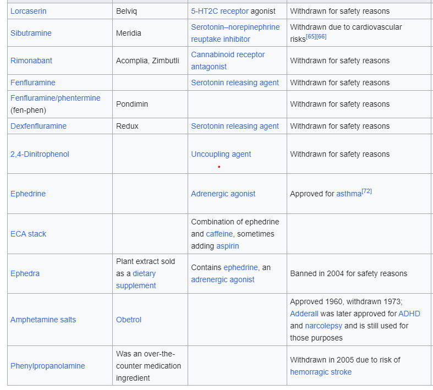The image size is (433, 390).
Task: Click the Amphetamine salts link
Action: coord(43,320)
